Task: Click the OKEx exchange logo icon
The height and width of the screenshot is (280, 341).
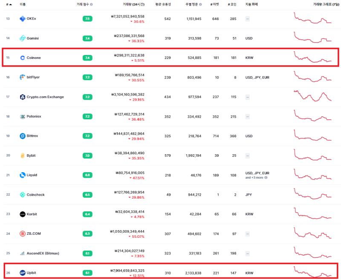Action: (23, 19)
